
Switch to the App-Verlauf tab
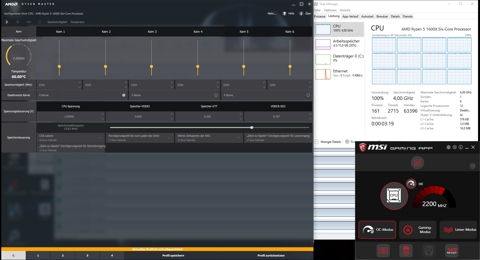pos(350,16)
